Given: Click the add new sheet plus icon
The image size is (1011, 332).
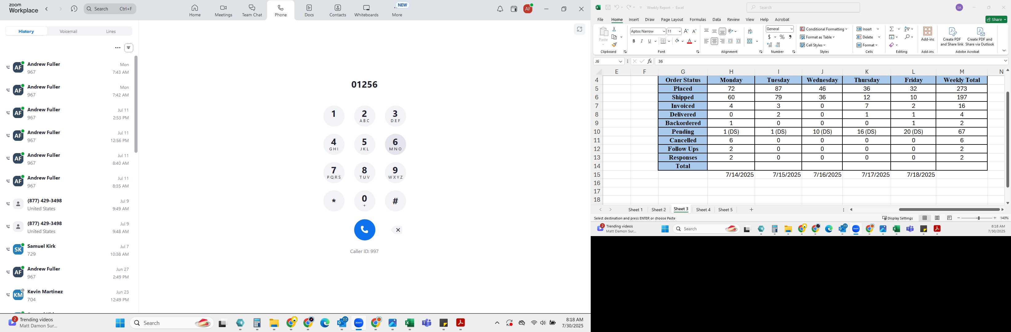Looking at the screenshot, I should (x=751, y=210).
